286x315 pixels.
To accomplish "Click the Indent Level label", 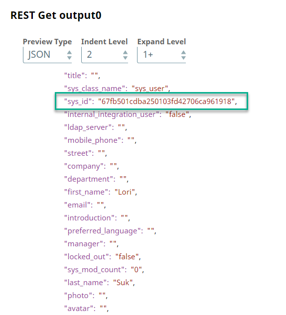I will tap(104, 42).
